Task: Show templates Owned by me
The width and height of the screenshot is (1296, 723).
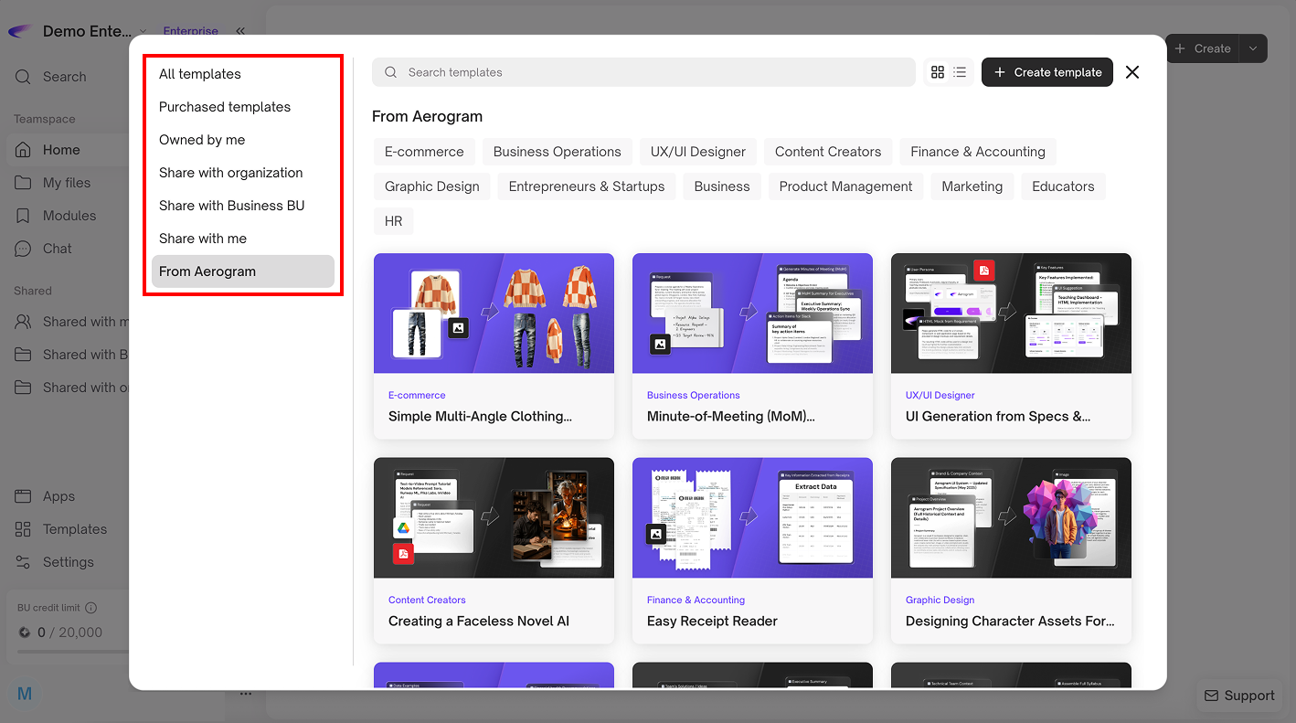Action: tap(202, 140)
